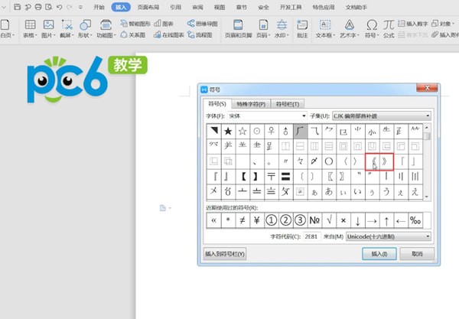459x319 pixels.
Task: Click the Save icon in quick access toolbar
Action: [18, 7]
